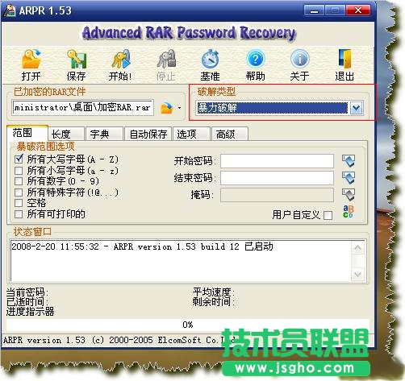405x381 pixels.
Task: Switch to the 选项 tab
Action: [191, 134]
